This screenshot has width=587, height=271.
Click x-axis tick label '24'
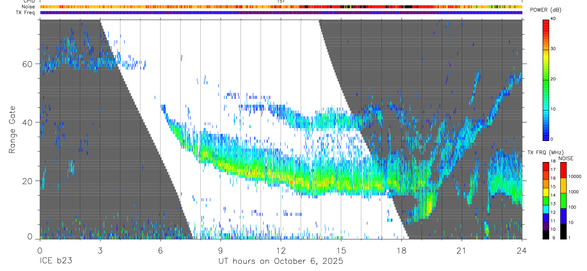(x=522, y=250)
